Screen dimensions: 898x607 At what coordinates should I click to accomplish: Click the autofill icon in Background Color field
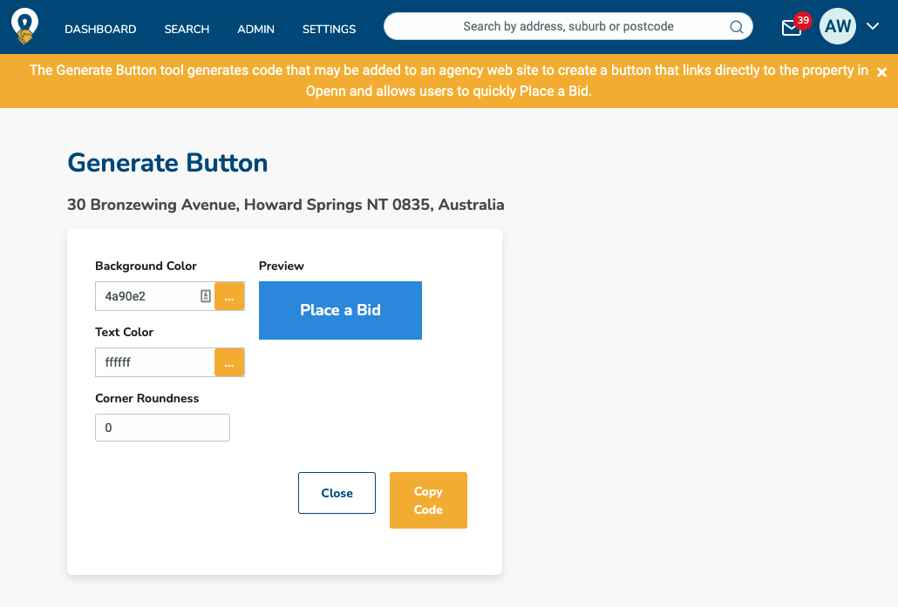coord(206,296)
